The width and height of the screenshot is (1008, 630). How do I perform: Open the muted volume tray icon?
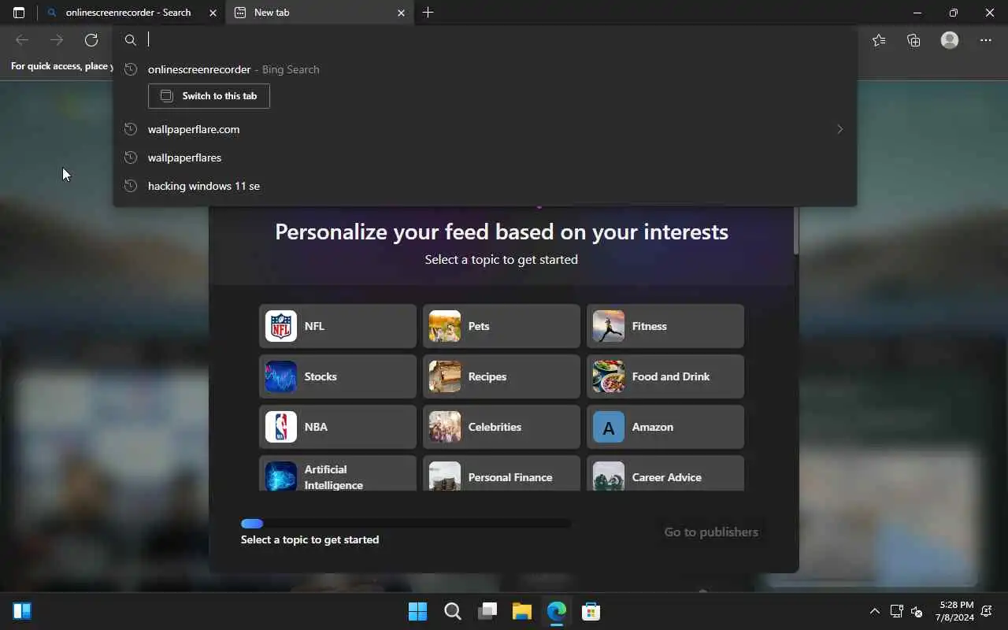point(917,611)
